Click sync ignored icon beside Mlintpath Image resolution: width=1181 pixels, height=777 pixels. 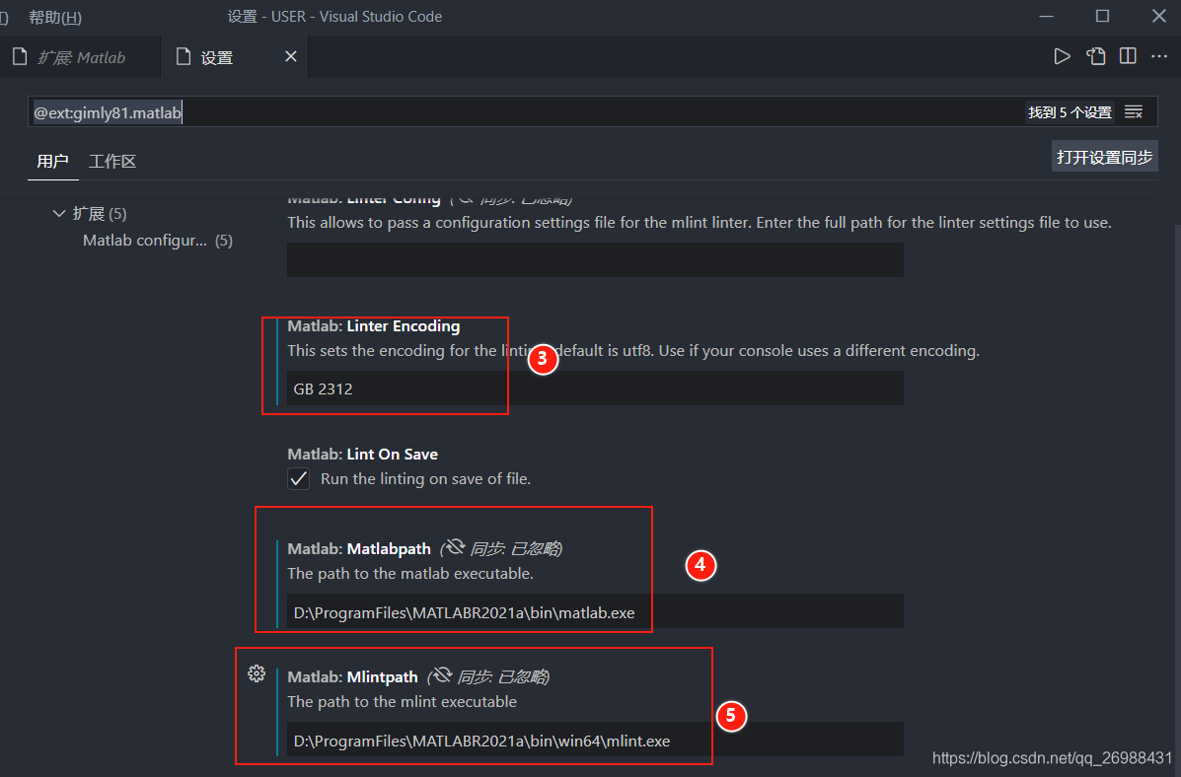441,675
